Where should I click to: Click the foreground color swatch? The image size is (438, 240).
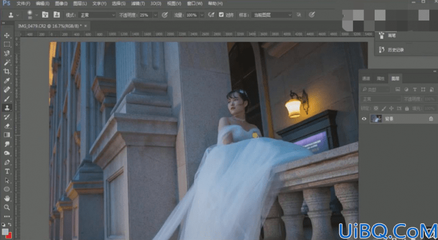[x=5, y=231]
